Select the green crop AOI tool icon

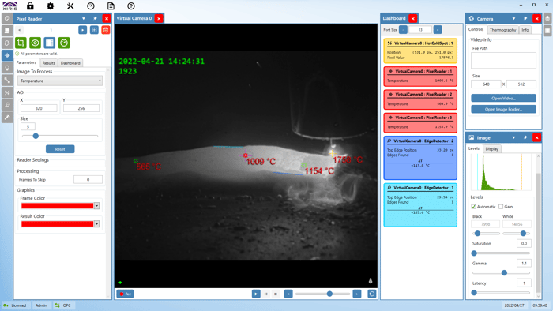click(x=21, y=43)
